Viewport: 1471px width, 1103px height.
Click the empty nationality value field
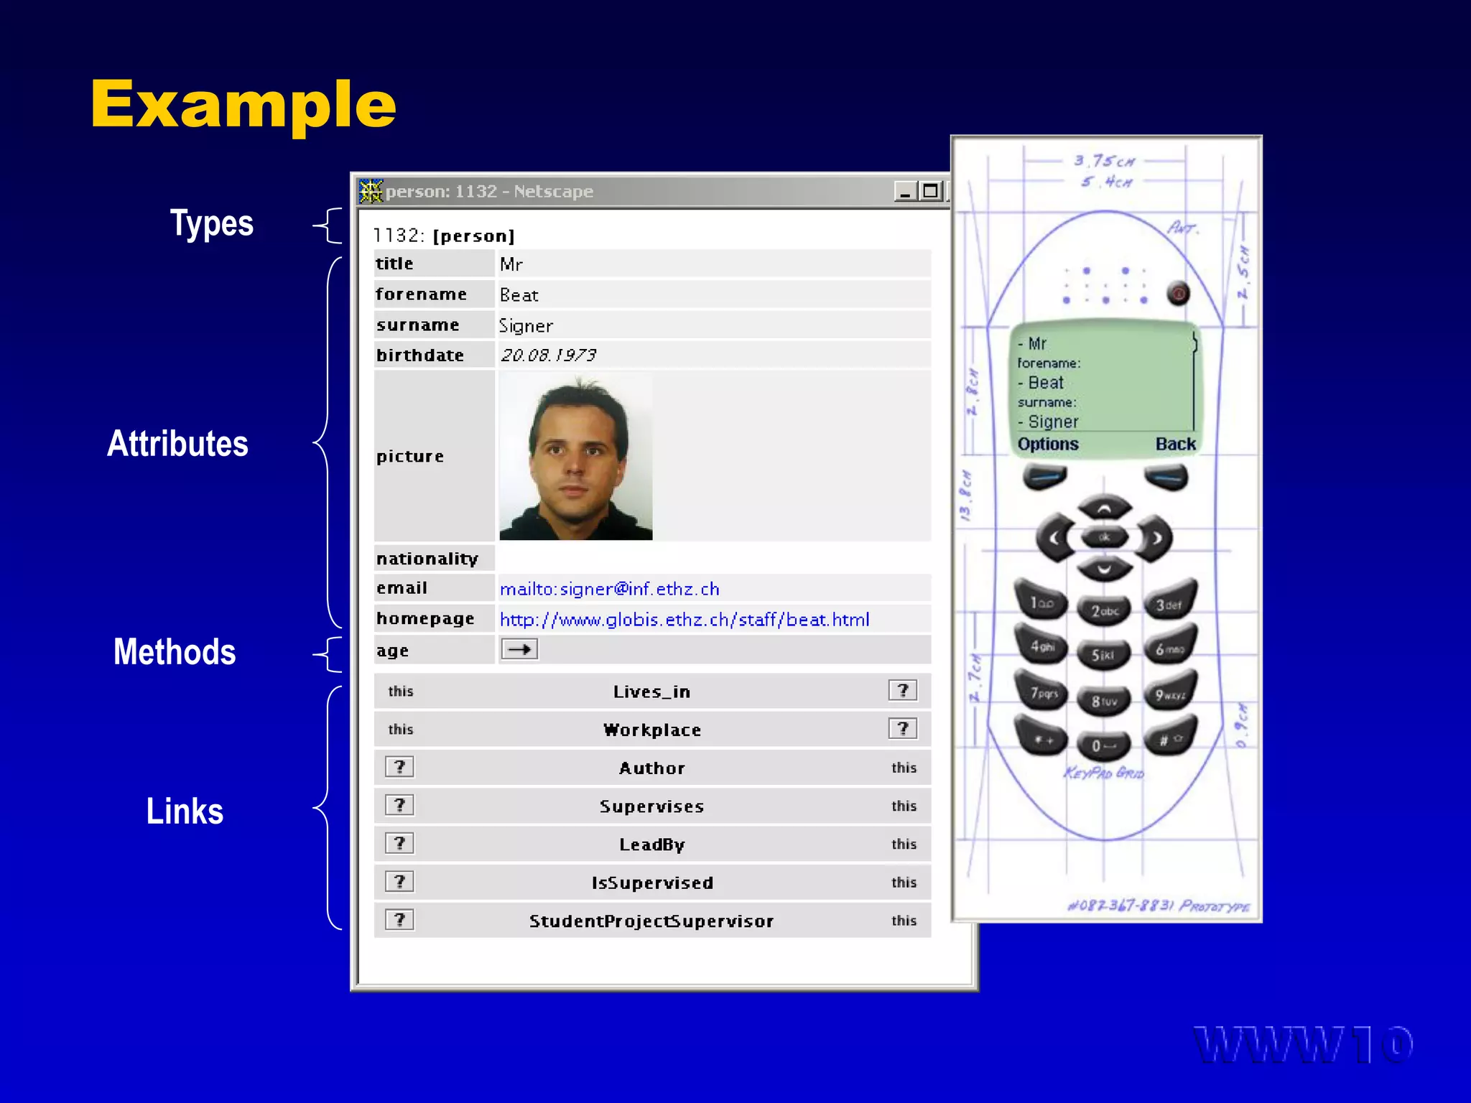click(x=713, y=558)
